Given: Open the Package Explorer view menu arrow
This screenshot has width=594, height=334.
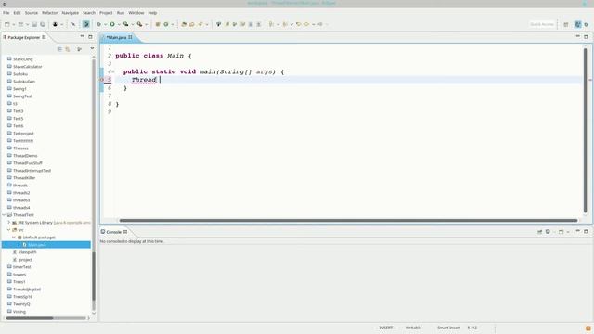Looking at the screenshot, I should click(x=92, y=49).
